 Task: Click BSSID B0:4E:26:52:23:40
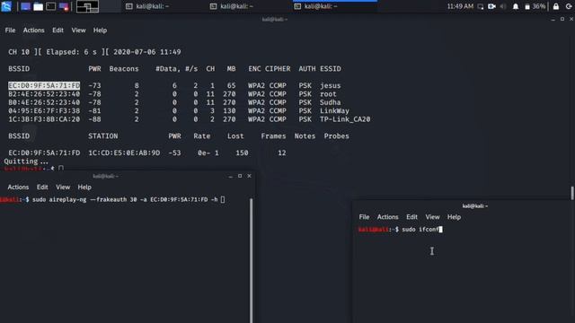tap(44, 102)
